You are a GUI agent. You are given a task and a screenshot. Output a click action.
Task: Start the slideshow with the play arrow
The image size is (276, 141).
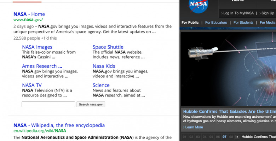click(x=237, y=137)
